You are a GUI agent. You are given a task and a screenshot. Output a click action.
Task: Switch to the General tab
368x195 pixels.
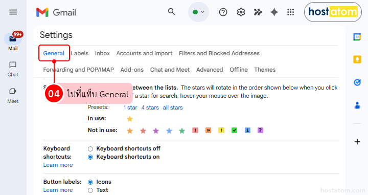click(54, 53)
